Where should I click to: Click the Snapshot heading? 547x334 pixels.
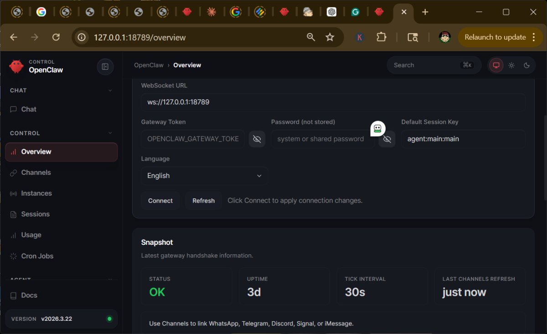coord(157,243)
